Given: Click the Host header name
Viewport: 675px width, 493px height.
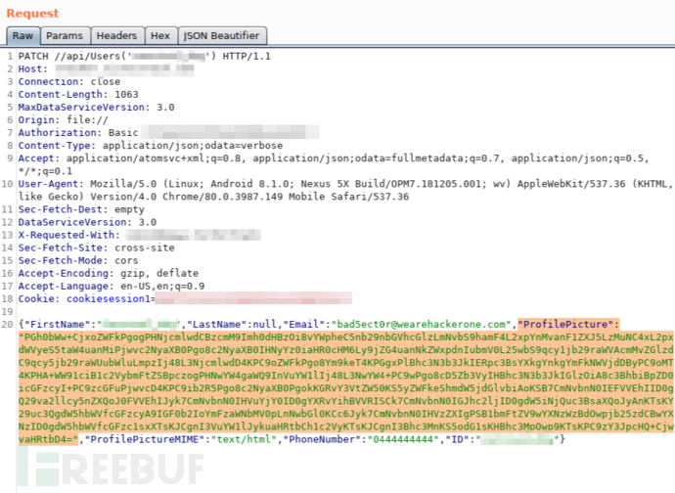Looking at the screenshot, I should tap(32, 68).
